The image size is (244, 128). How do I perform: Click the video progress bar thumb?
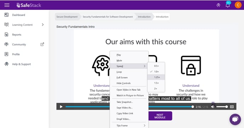coord(193,106)
